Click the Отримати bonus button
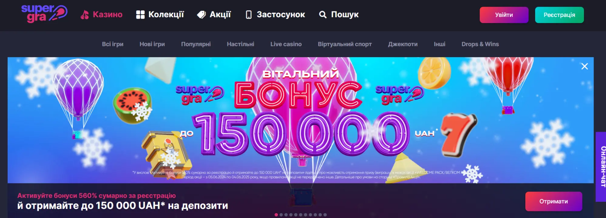 [554, 201]
